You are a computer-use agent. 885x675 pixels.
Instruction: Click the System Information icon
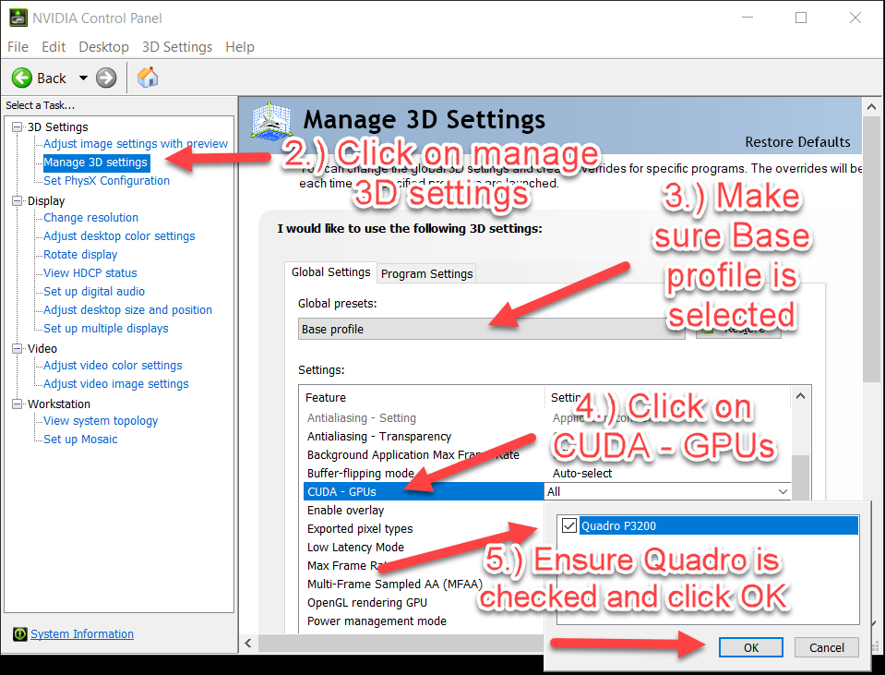click(19, 634)
